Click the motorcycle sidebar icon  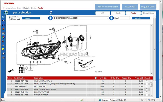click(x=3, y=45)
